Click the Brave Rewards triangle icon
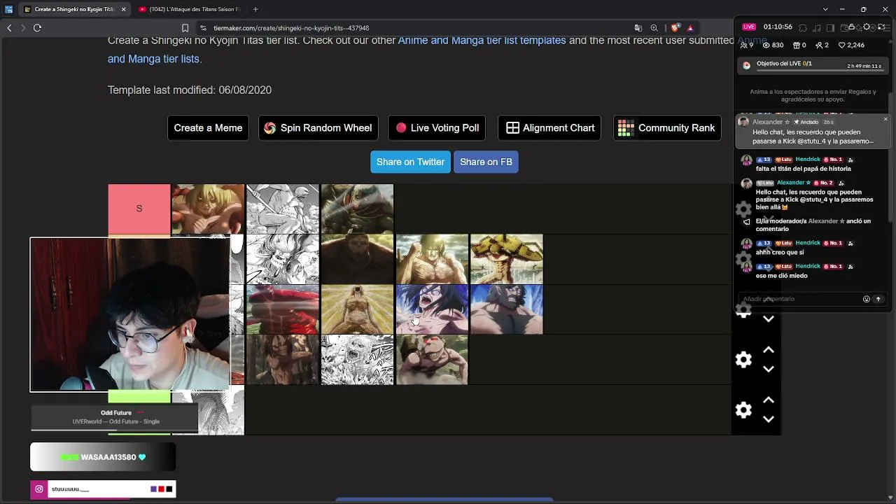 click(x=690, y=28)
